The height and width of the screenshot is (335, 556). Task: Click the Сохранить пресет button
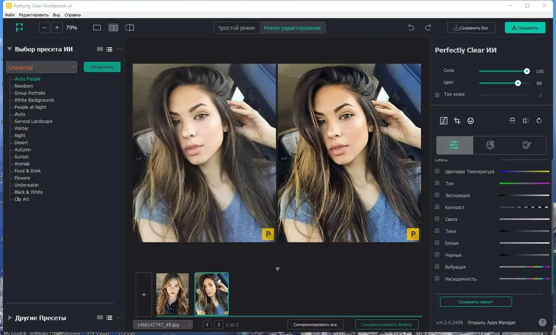coord(475,302)
